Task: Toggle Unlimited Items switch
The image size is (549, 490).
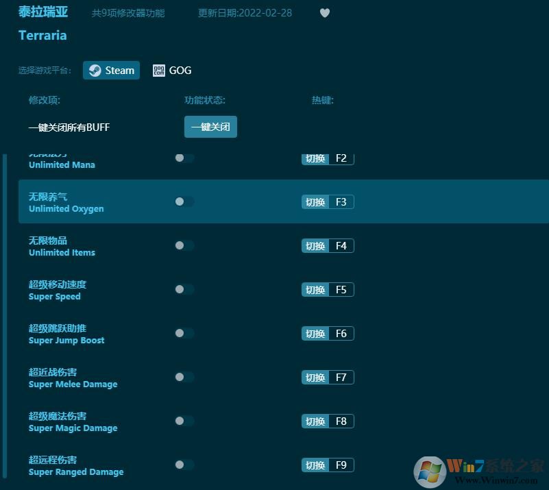Action: pos(184,245)
